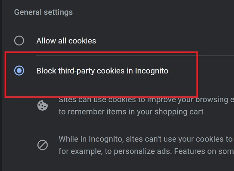Click the blocked circle-slash icon

click(x=43, y=145)
